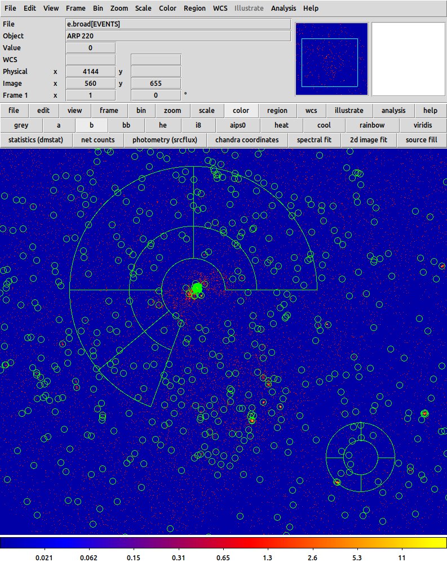Run photometry (srcflux) analysis
Viewport: 447px width, 562px height.
[x=165, y=140]
